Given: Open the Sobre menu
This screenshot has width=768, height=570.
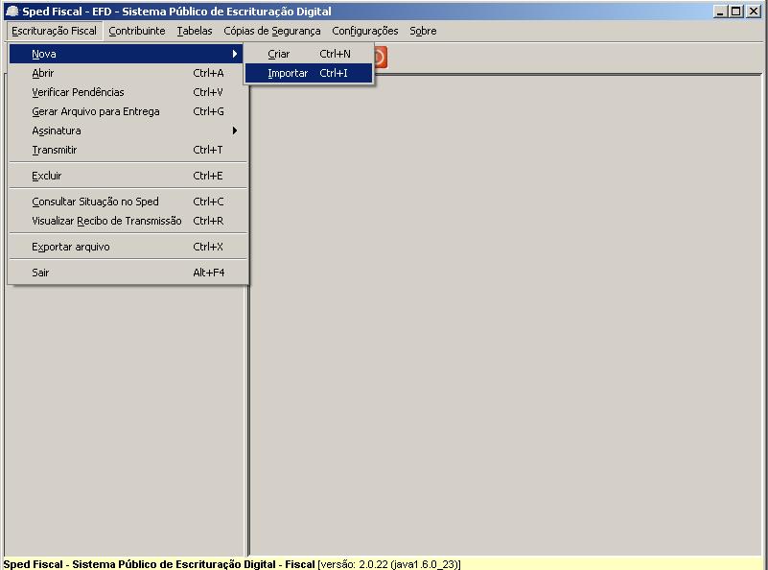Looking at the screenshot, I should [x=423, y=31].
